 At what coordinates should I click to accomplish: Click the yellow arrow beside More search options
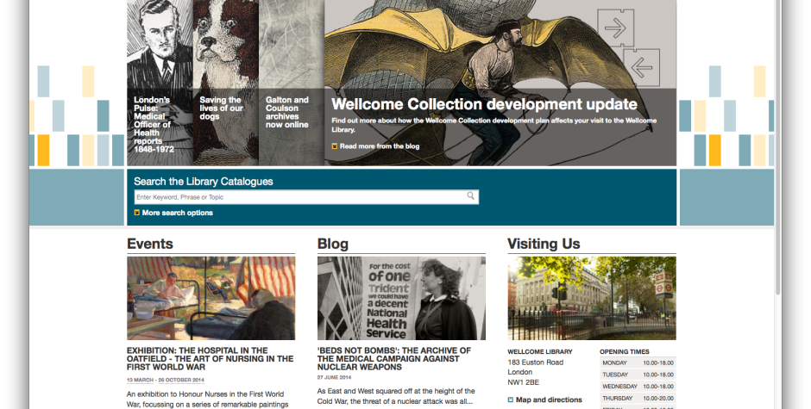pos(137,213)
